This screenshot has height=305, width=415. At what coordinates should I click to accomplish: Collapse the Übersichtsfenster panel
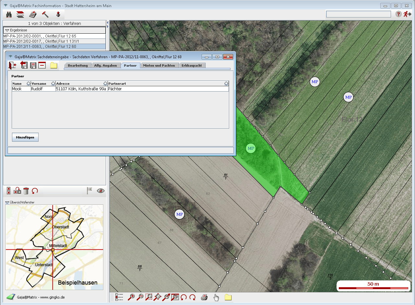7,202
